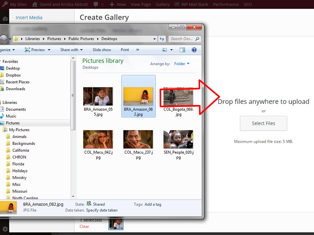
Task: Expand address bar history dropdown
Action: click(154, 39)
